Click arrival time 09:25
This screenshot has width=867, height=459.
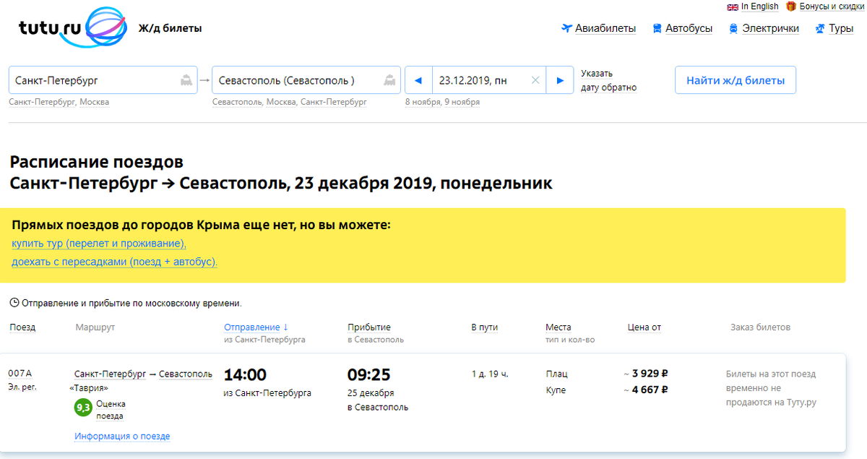(368, 375)
